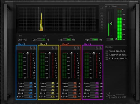Toggle the Band 4 bypass (B) button

coord(100,48)
